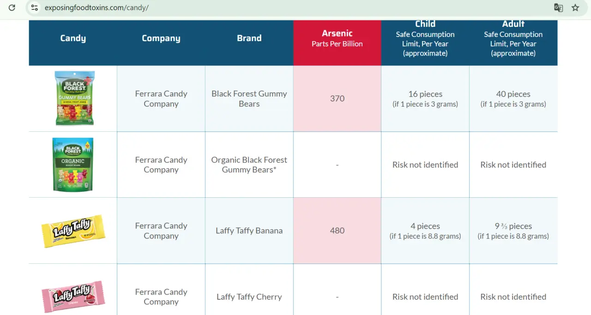The width and height of the screenshot is (591, 315).
Task: Select the Organic Black Forest Gummy Bears* text
Action: [249, 165]
